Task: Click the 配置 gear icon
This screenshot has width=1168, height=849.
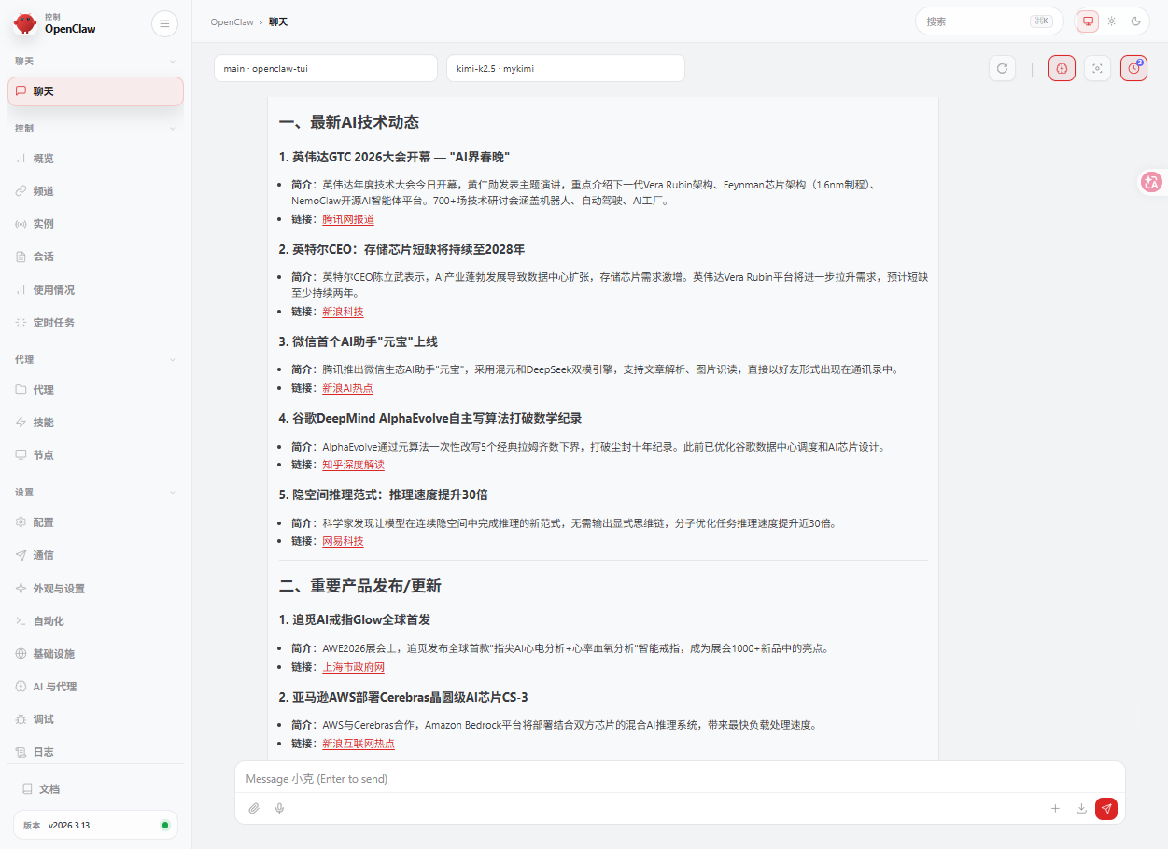Action: (x=21, y=522)
